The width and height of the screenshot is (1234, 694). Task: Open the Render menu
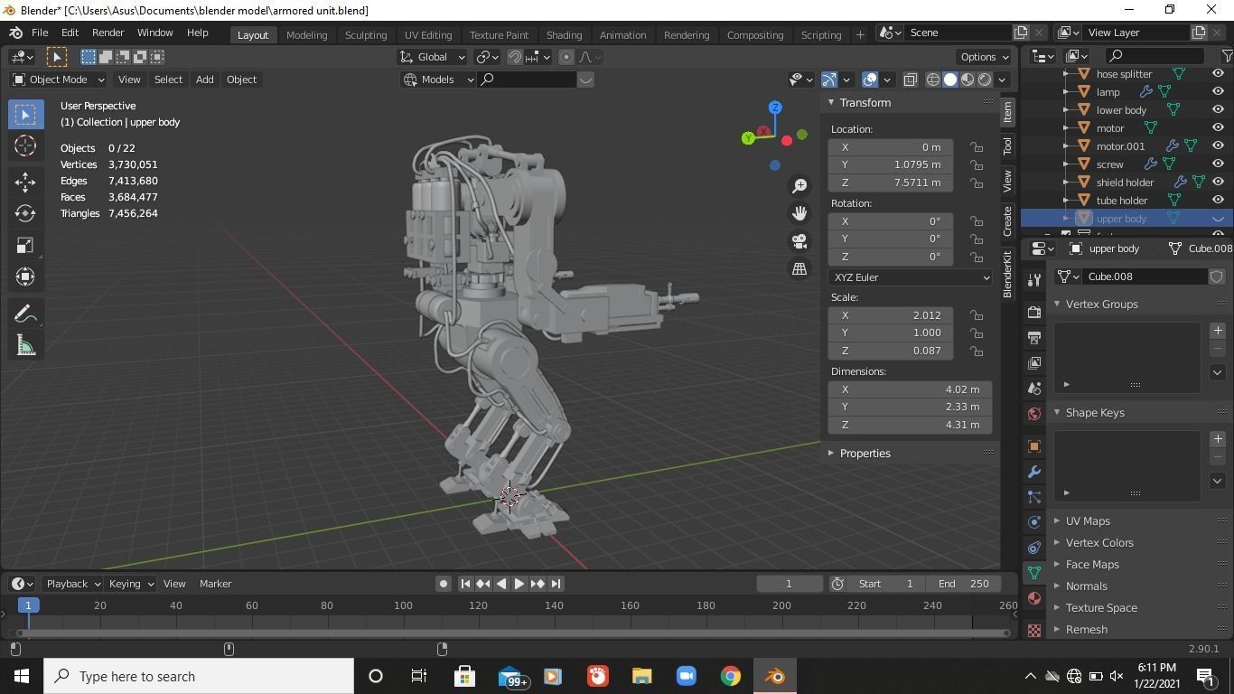pos(108,33)
